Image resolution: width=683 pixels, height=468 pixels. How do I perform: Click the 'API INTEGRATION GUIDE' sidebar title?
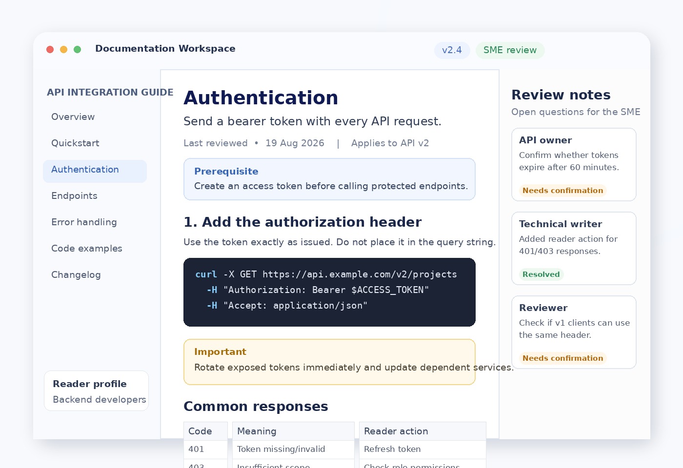pos(110,93)
